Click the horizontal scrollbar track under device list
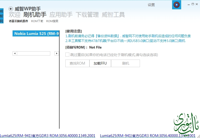 coord(34,53)
